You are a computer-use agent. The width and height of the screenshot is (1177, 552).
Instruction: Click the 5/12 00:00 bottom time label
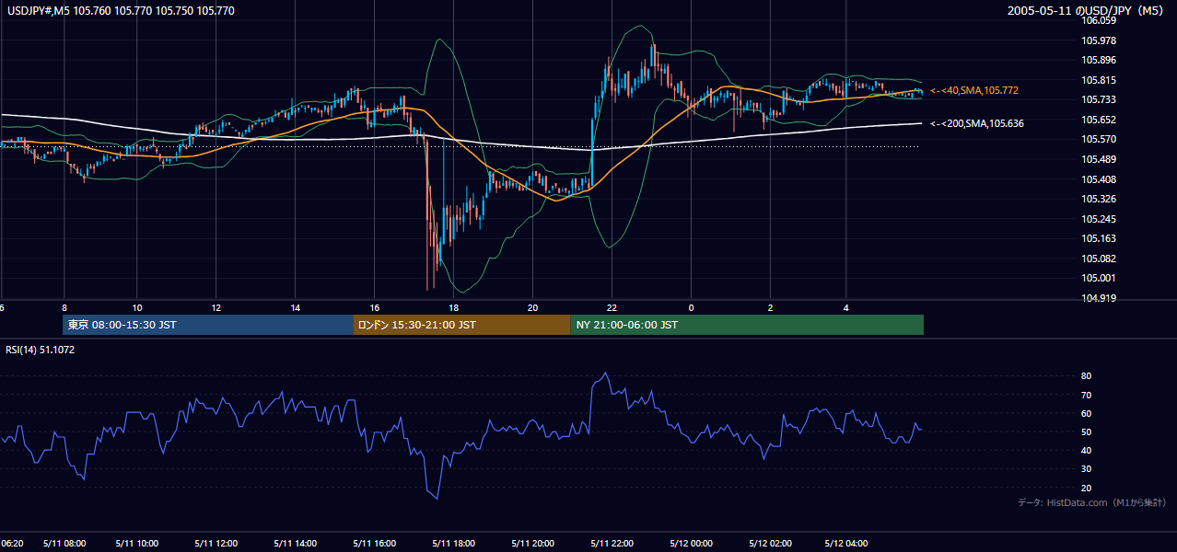691,543
